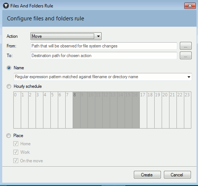The height and width of the screenshot is (186, 198).
Task: Click the Cancel button
Action: click(x=177, y=175)
